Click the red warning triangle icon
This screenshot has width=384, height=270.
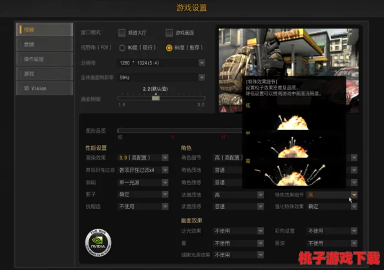(x=224, y=110)
